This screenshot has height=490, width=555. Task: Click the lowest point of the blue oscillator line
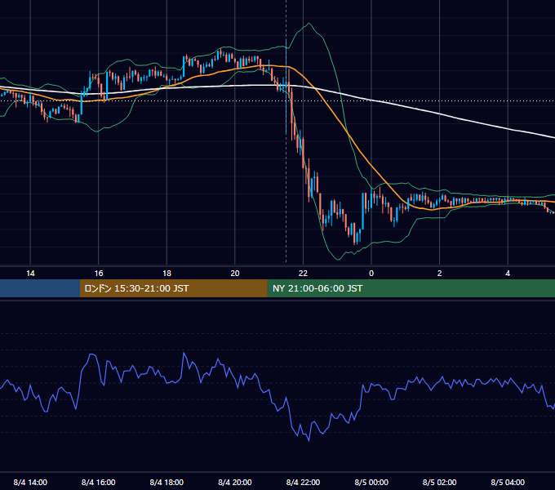(x=309, y=441)
